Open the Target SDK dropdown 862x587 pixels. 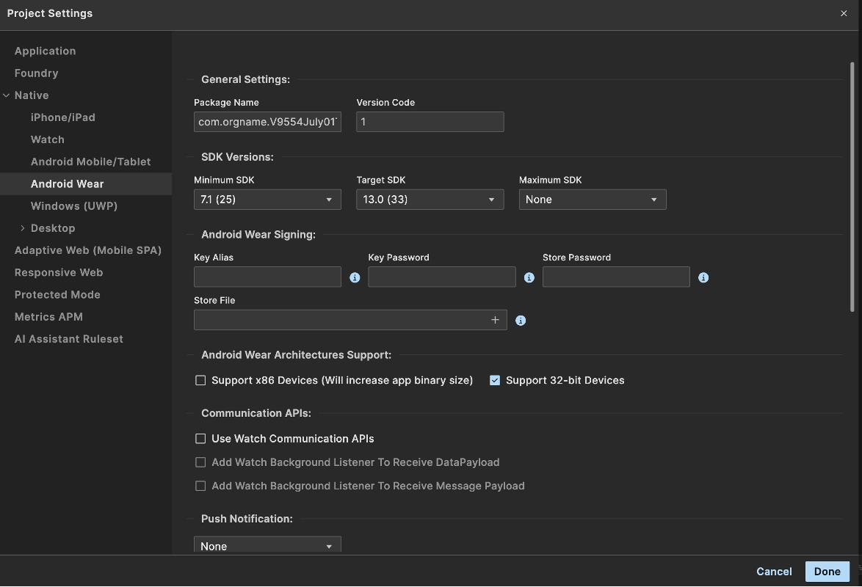(x=430, y=200)
